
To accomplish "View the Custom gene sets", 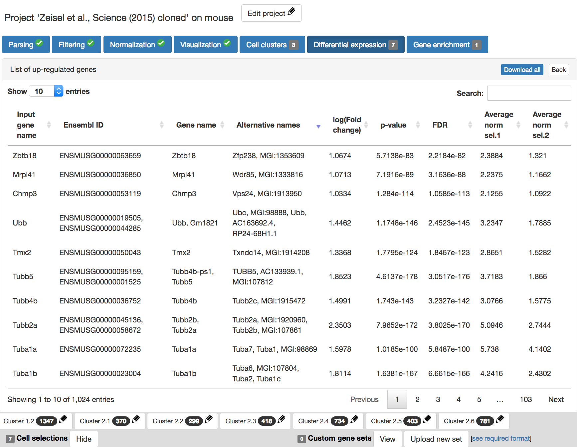I will pos(387,439).
